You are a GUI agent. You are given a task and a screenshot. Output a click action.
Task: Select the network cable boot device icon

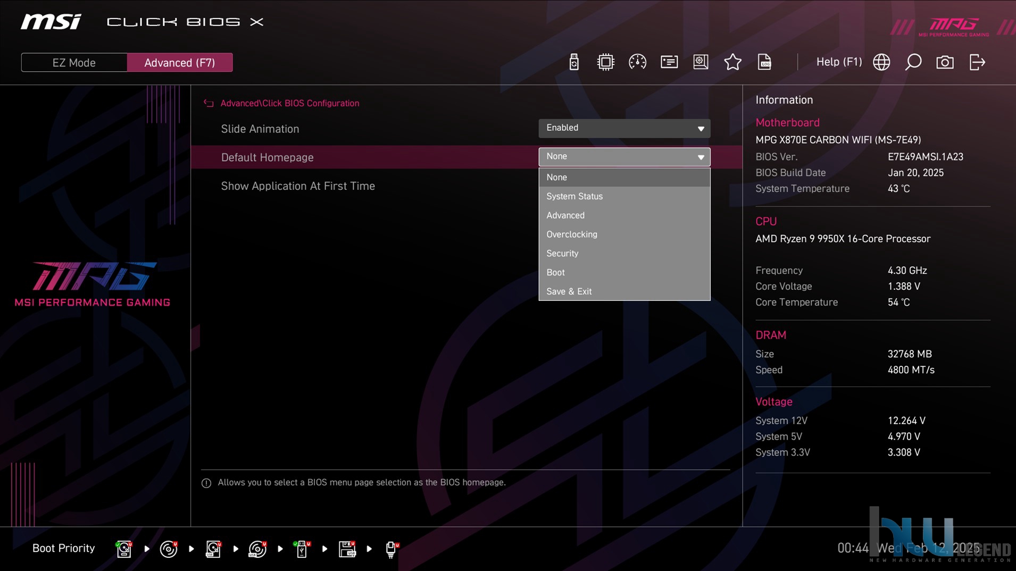(392, 549)
